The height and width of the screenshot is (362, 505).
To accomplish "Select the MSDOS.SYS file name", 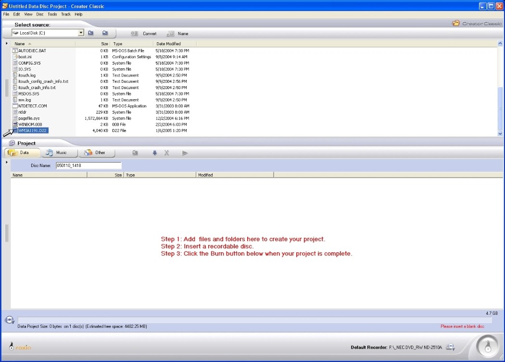I will [29, 93].
